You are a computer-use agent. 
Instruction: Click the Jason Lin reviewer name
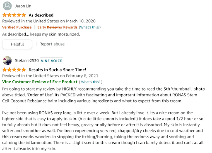[x=23, y=6]
